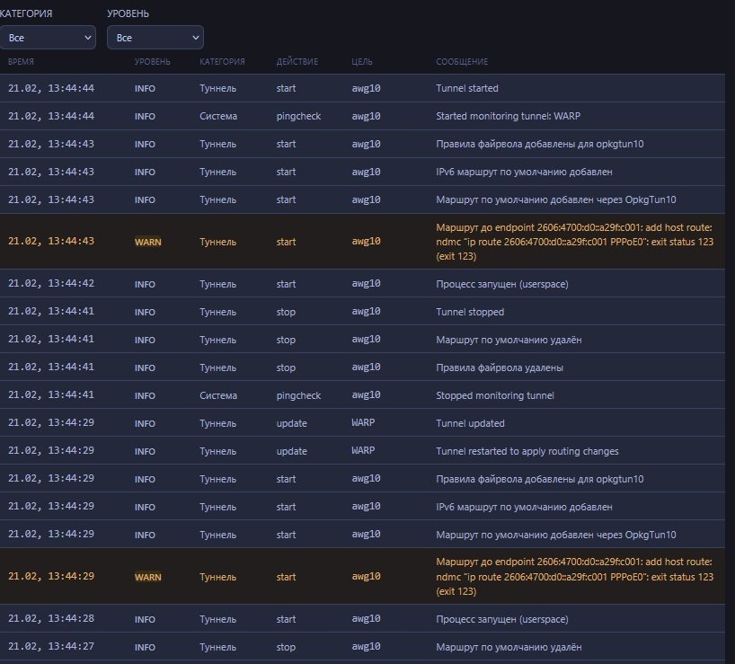The height and width of the screenshot is (664, 735).
Task: Click the 'Tunnel updated' log message
Action: click(x=470, y=423)
